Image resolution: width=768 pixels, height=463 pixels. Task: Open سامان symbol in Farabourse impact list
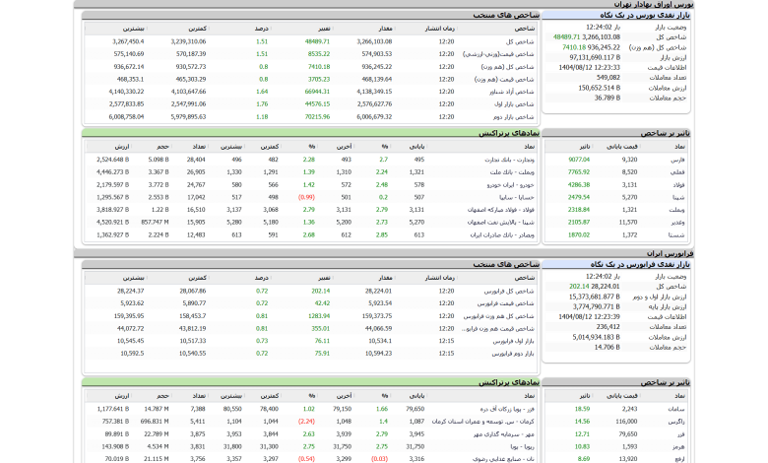coord(677,408)
